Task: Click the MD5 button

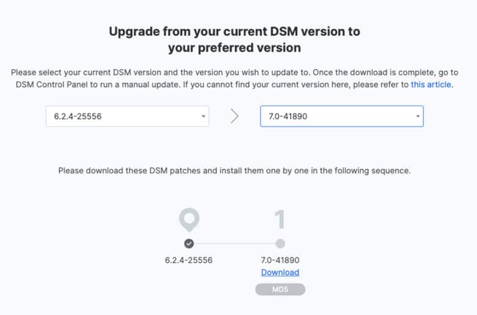Action: (x=280, y=289)
